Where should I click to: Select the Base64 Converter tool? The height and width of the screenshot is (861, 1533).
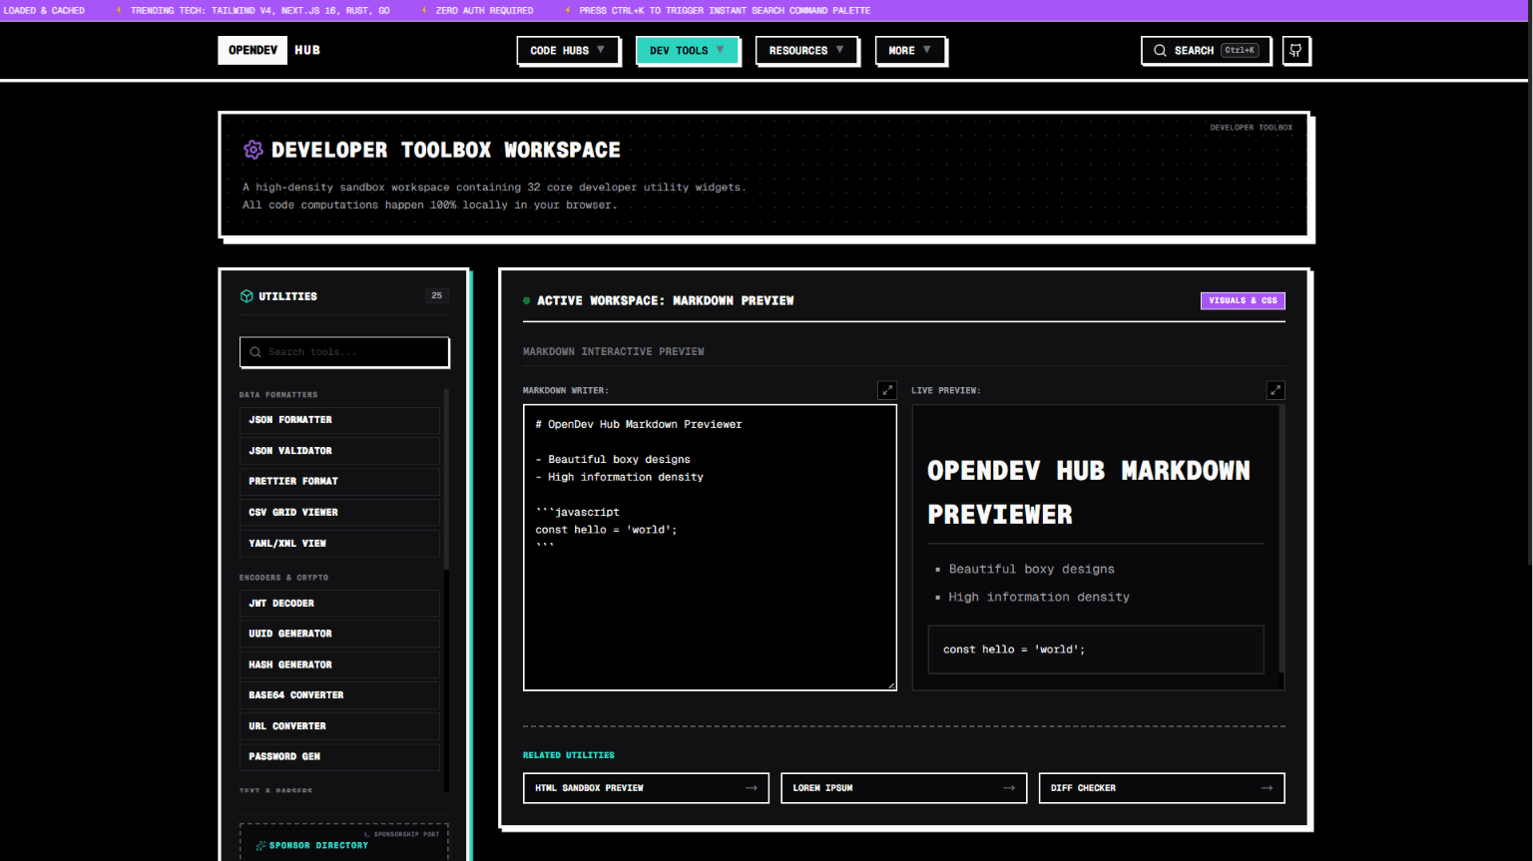click(x=339, y=695)
